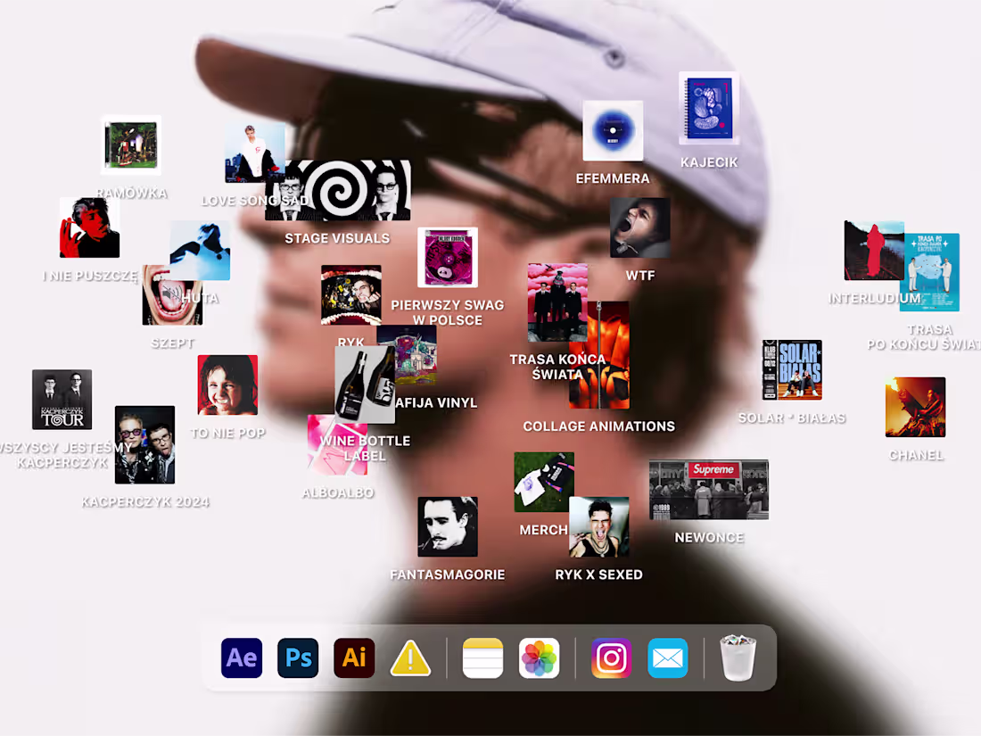Screen dimensions: 981x736
Task: Open the KAJECIK notebook icon
Action: tap(709, 108)
